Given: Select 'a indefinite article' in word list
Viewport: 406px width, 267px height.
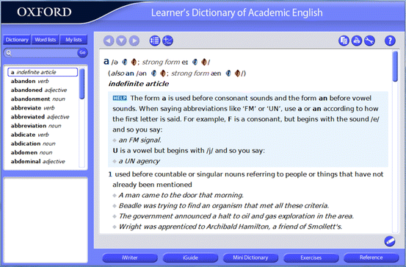Looking at the screenshot, I should [43, 72].
